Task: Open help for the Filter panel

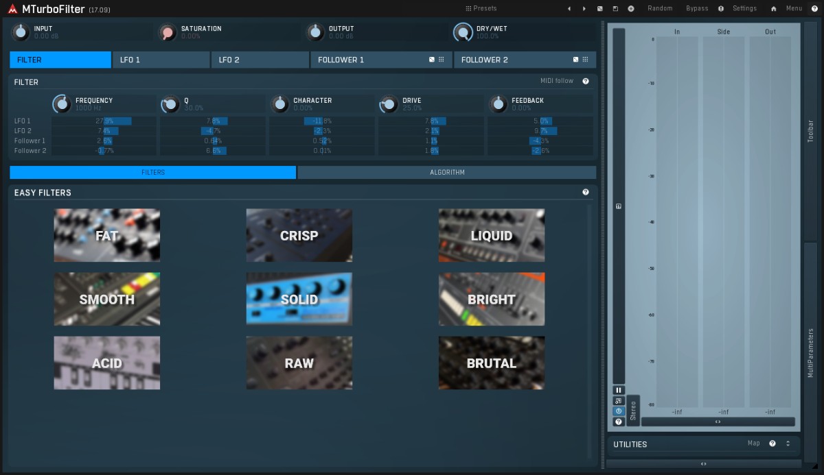Action: [x=586, y=81]
